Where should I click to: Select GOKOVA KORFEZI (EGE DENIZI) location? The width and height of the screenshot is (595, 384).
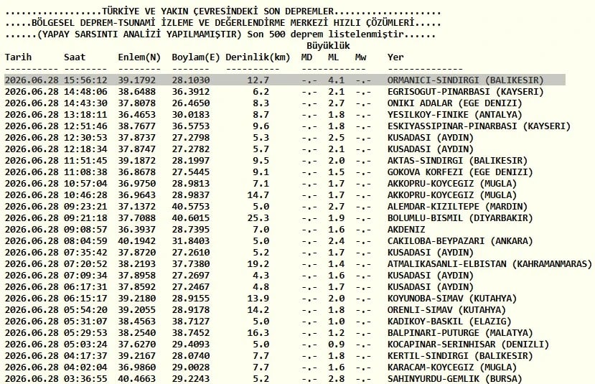coord(460,172)
